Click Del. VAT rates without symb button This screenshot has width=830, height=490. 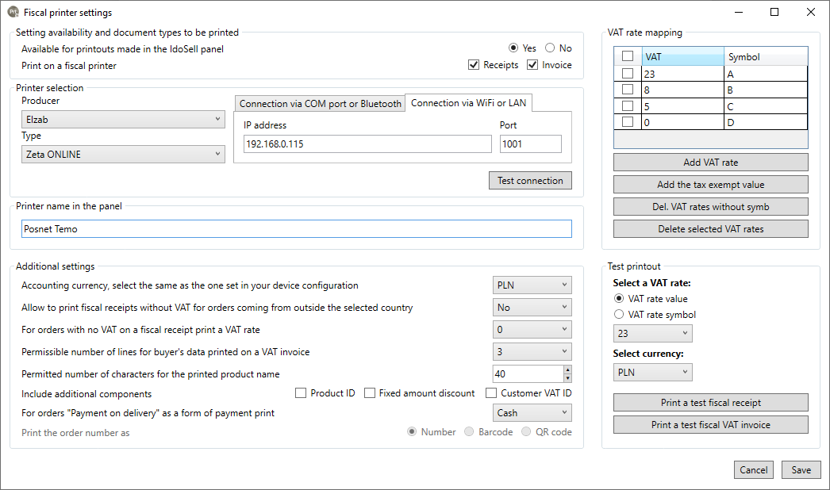[710, 207]
